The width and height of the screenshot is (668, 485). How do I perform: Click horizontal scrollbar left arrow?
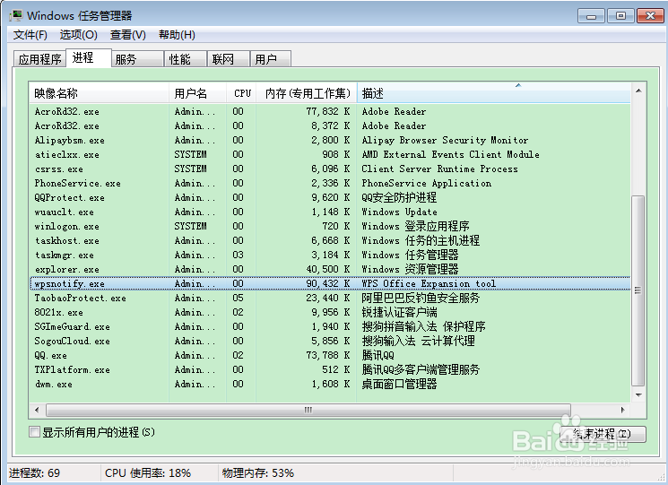pos(37,410)
